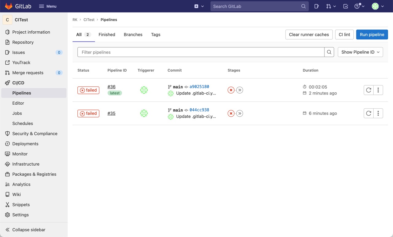Open Infrastructure in the sidebar
Viewport: 393px width, 237px height.
34,164
